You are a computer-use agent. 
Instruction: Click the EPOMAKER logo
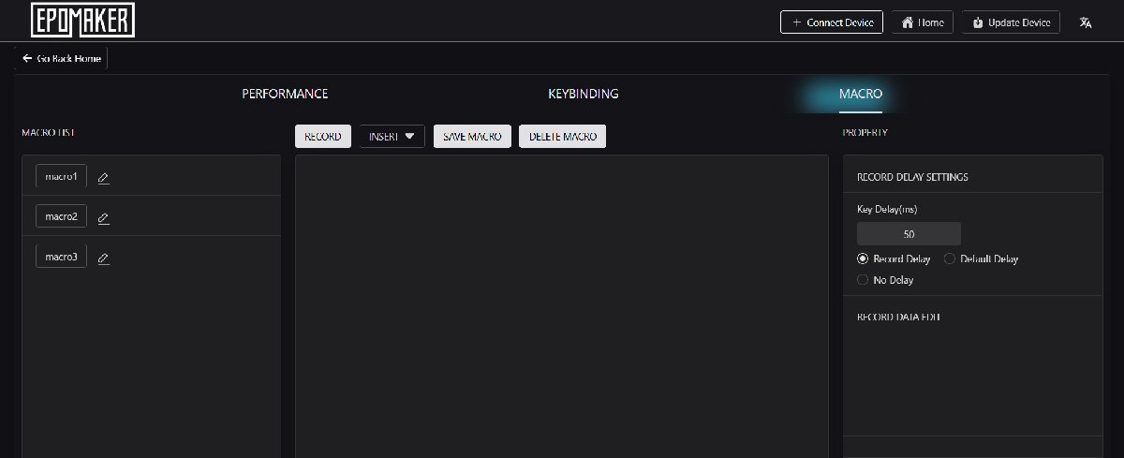[x=82, y=21]
